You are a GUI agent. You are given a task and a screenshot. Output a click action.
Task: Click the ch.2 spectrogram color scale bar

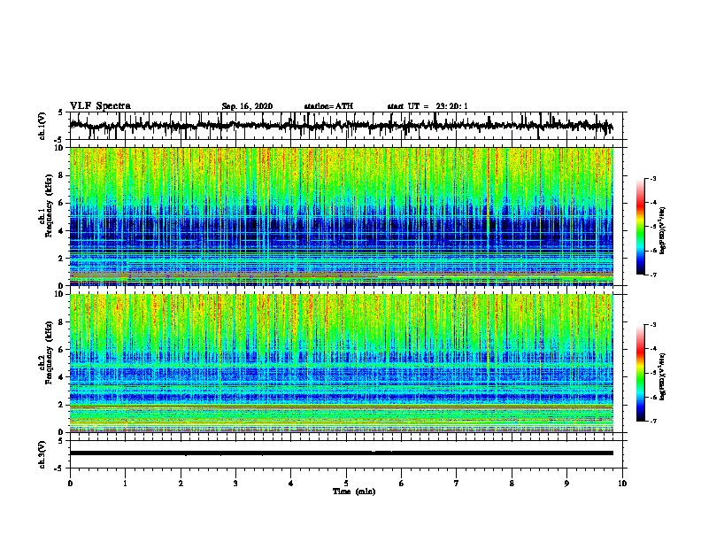coord(640,373)
